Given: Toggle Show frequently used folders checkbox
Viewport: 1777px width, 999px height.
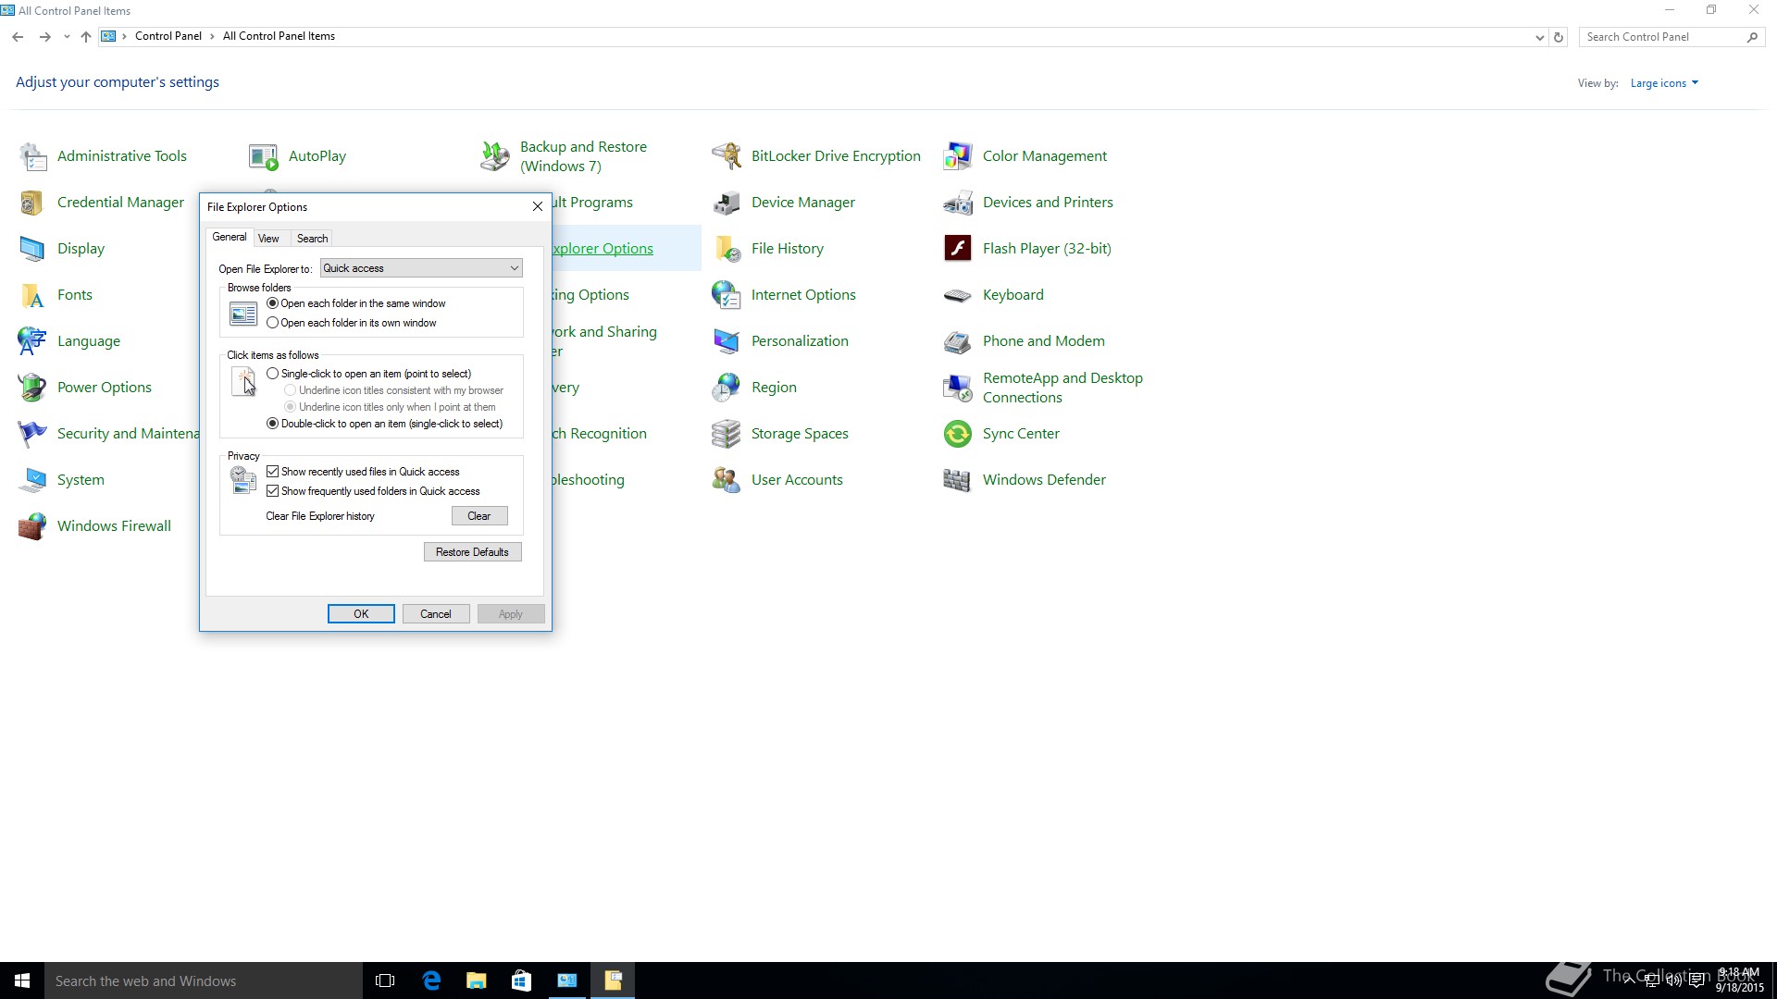Looking at the screenshot, I should pyautogui.click(x=272, y=491).
